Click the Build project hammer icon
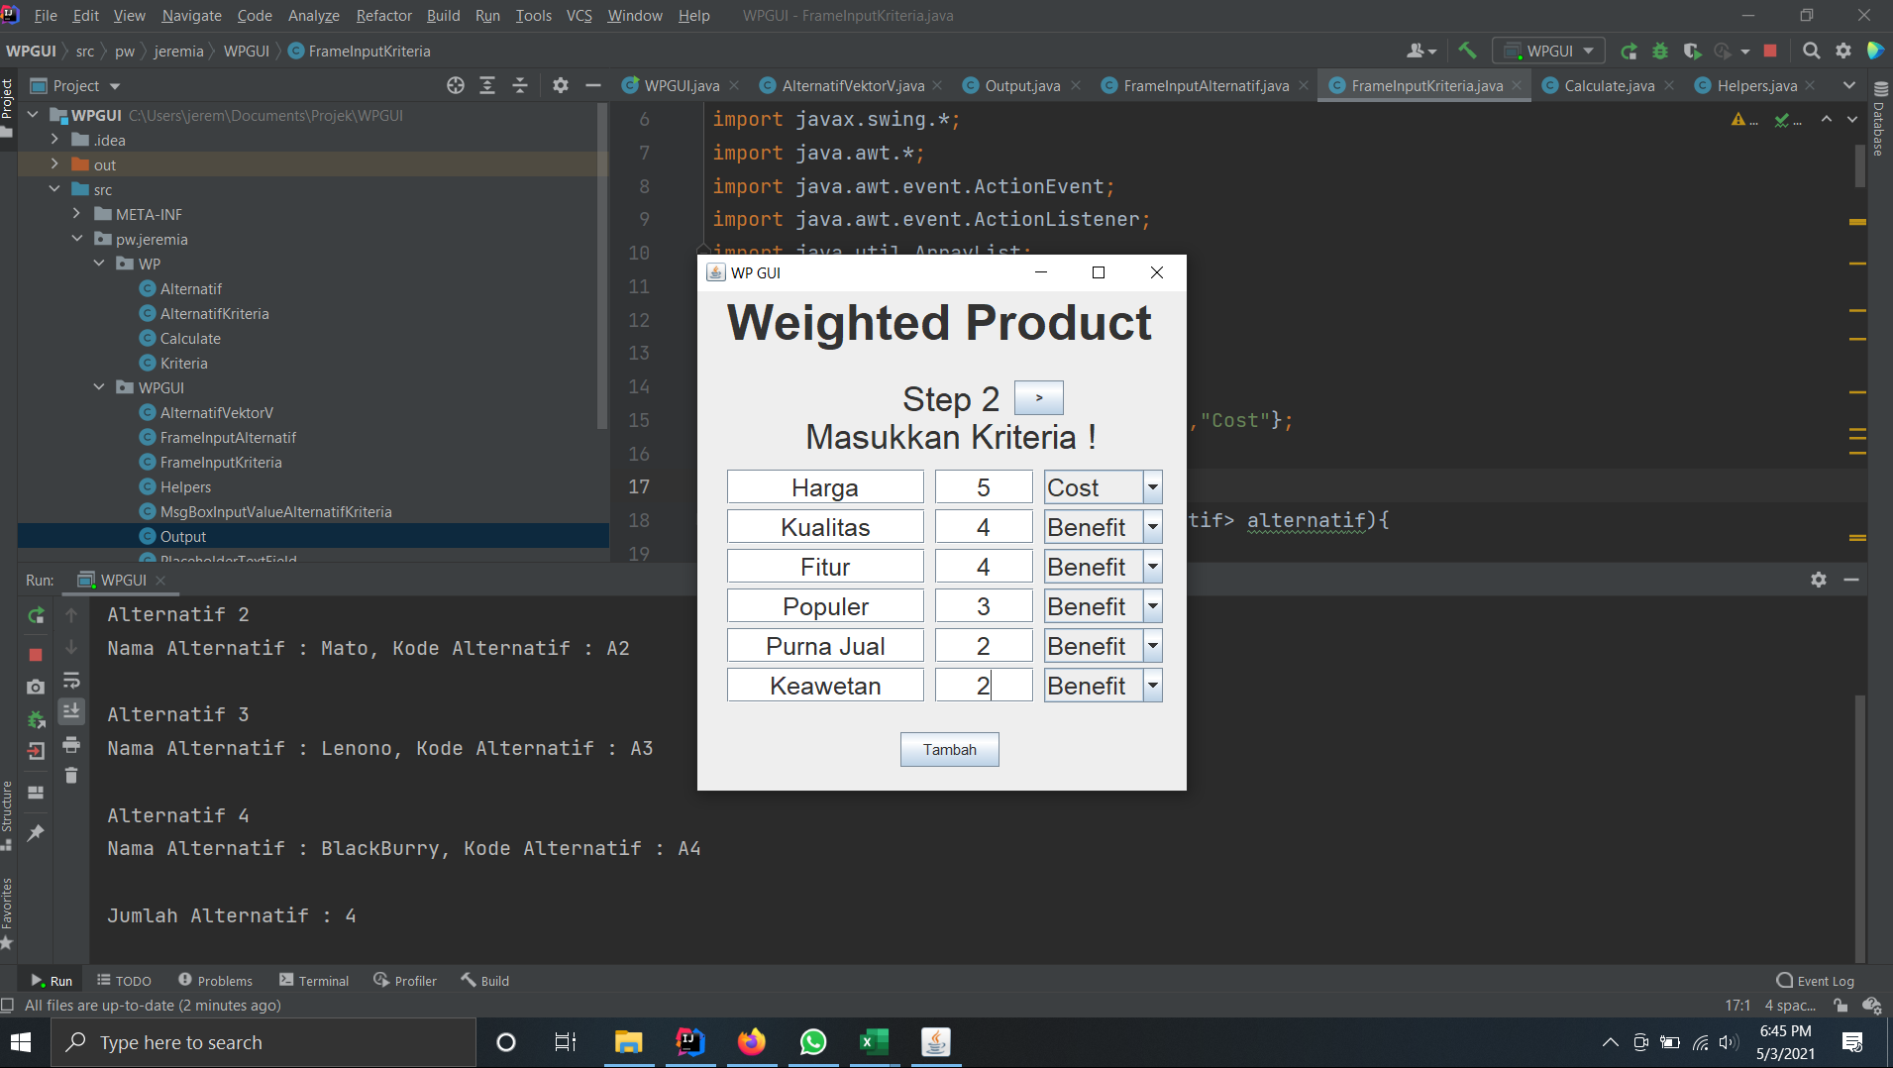 tap(1467, 51)
